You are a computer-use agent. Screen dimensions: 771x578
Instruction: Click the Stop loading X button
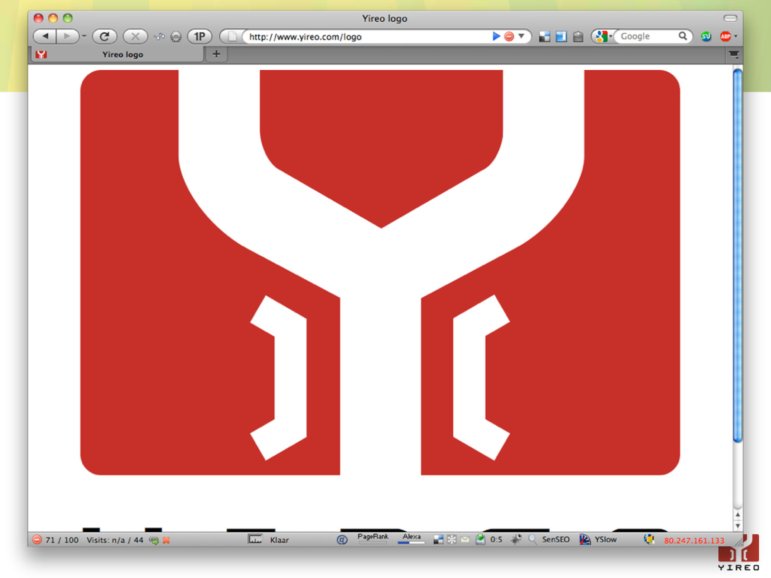coord(135,36)
